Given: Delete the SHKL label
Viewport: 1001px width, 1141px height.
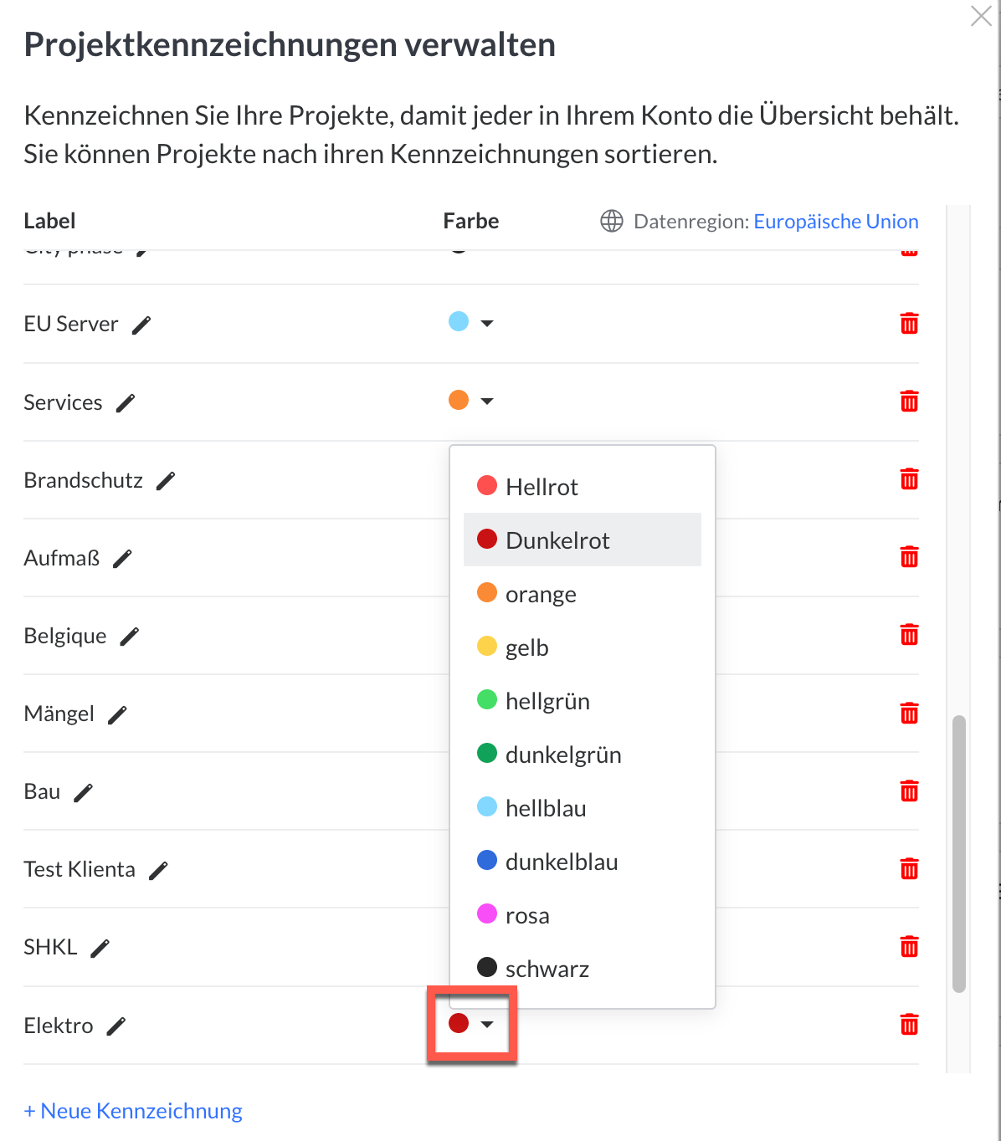Looking at the screenshot, I should click(x=909, y=946).
